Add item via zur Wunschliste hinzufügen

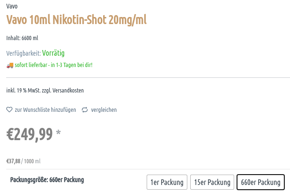coord(45,110)
